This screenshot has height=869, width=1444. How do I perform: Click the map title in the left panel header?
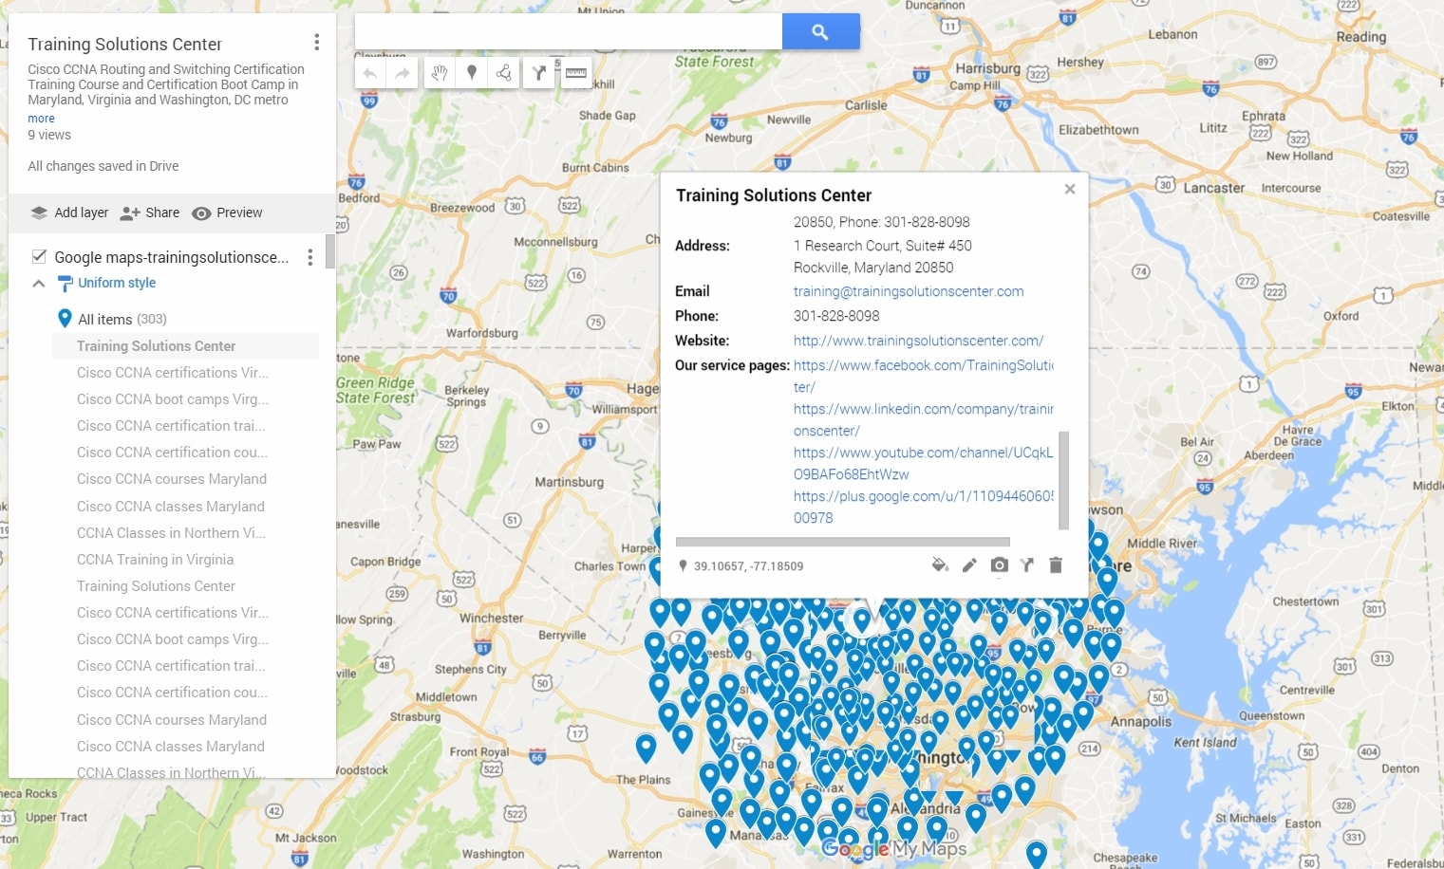[124, 44]
